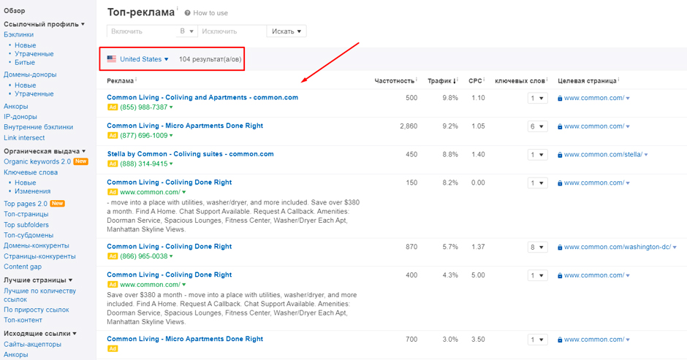Click the CPC value 5.00
The height and width of the screenshot is (360, 687).
point(478,275)
